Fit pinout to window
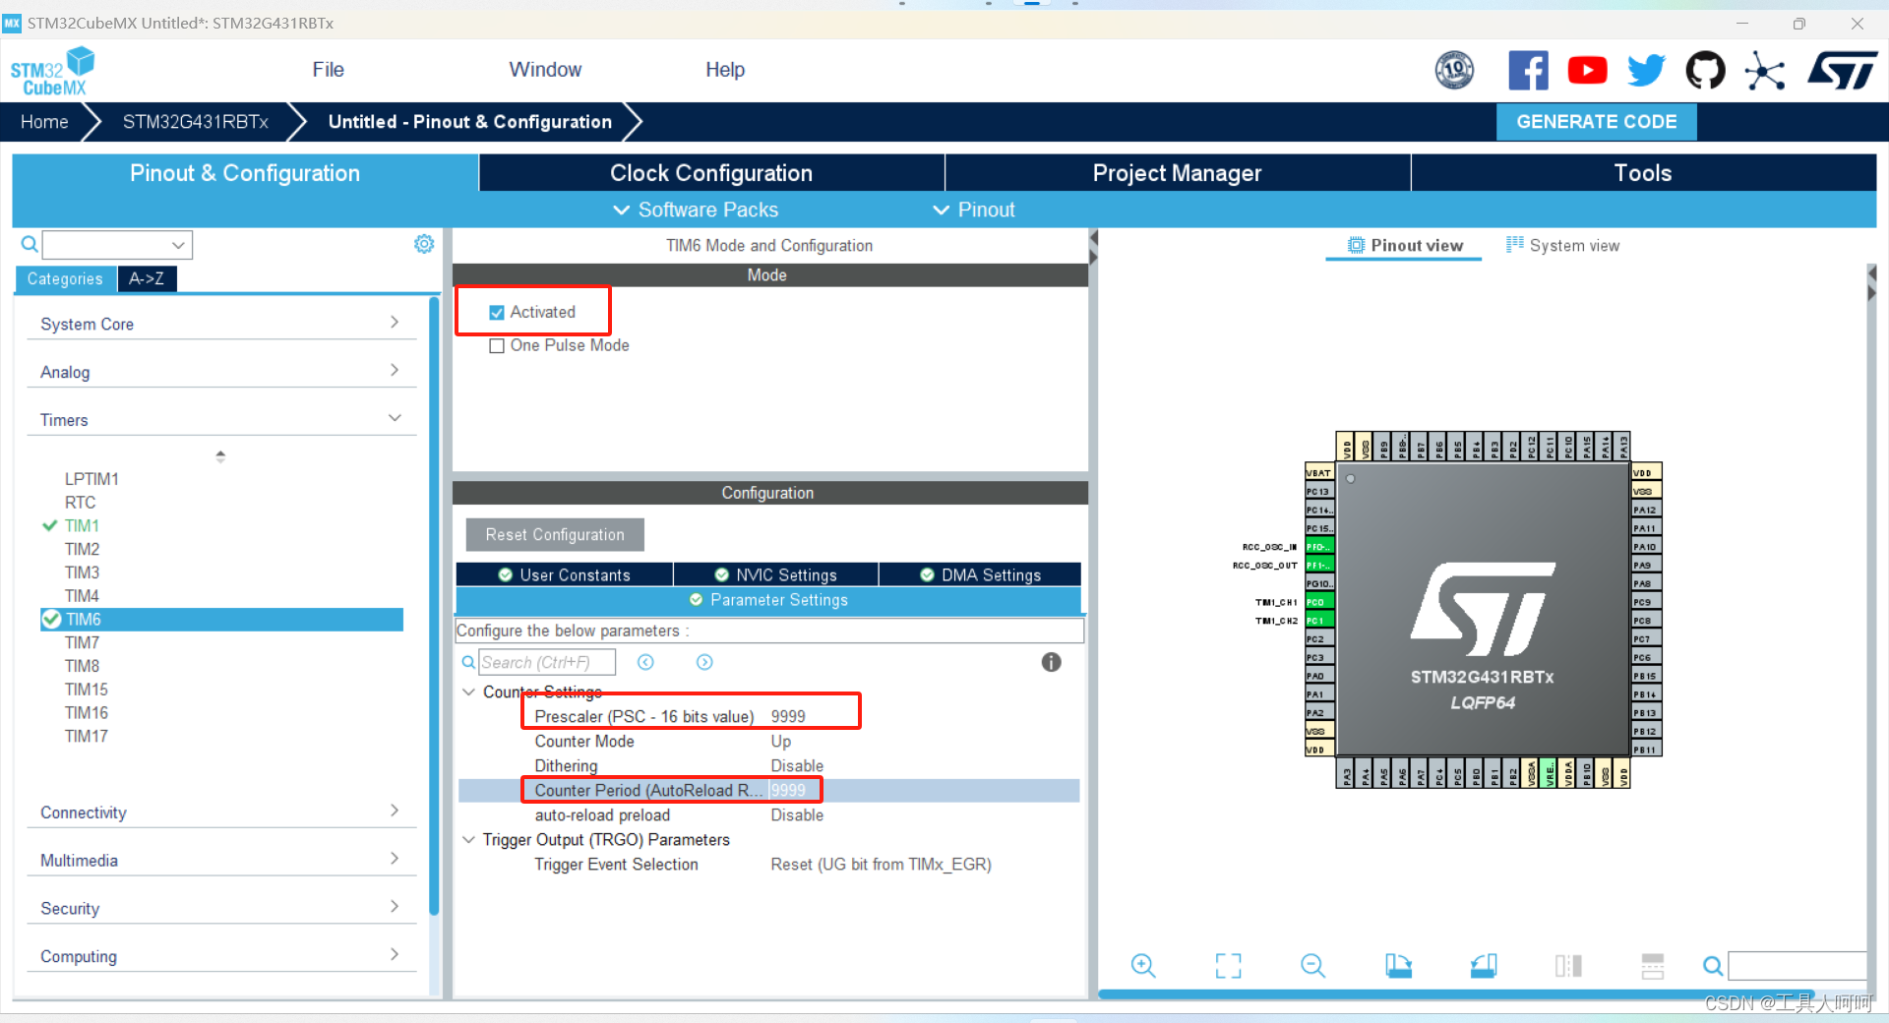This screenshot has width=1889, height=1023. point(1228,966)
